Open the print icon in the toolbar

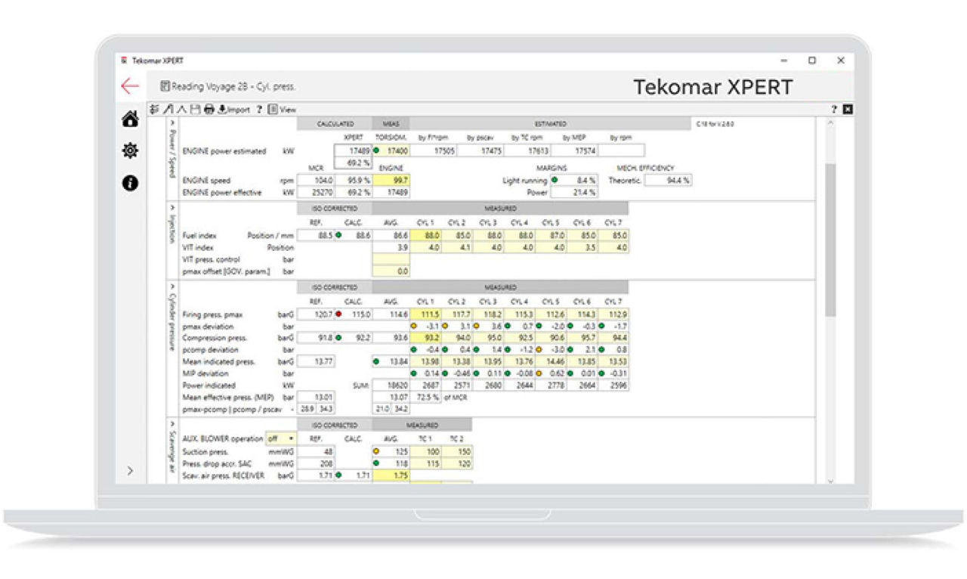[x=209, y=110]
